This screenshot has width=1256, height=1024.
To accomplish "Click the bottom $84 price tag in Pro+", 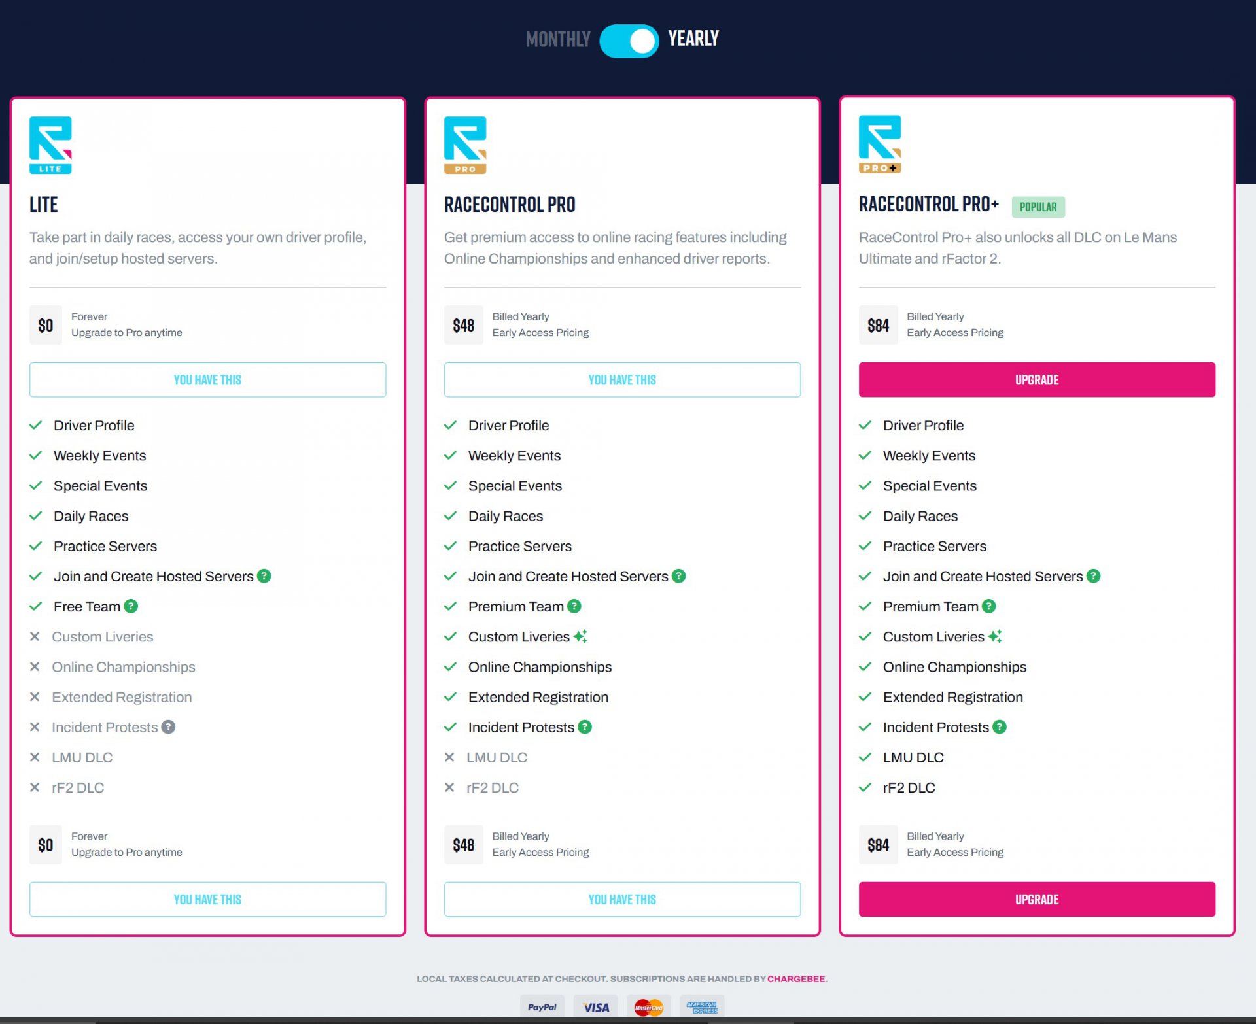I will [879, 845].
